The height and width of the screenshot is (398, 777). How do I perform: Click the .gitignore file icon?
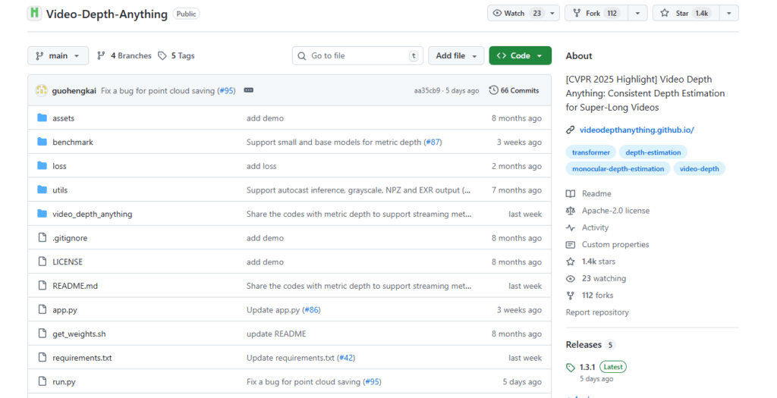point(42,237)
